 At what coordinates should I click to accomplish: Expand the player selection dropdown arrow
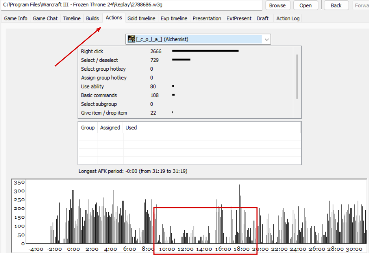[266, 39]
